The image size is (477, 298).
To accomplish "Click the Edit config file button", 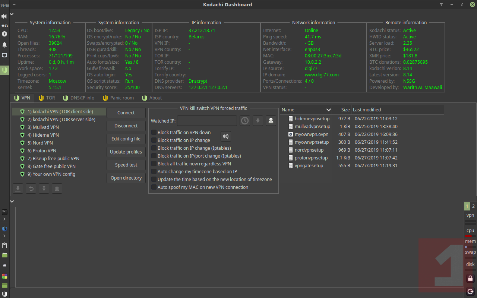I will [126, 139].
